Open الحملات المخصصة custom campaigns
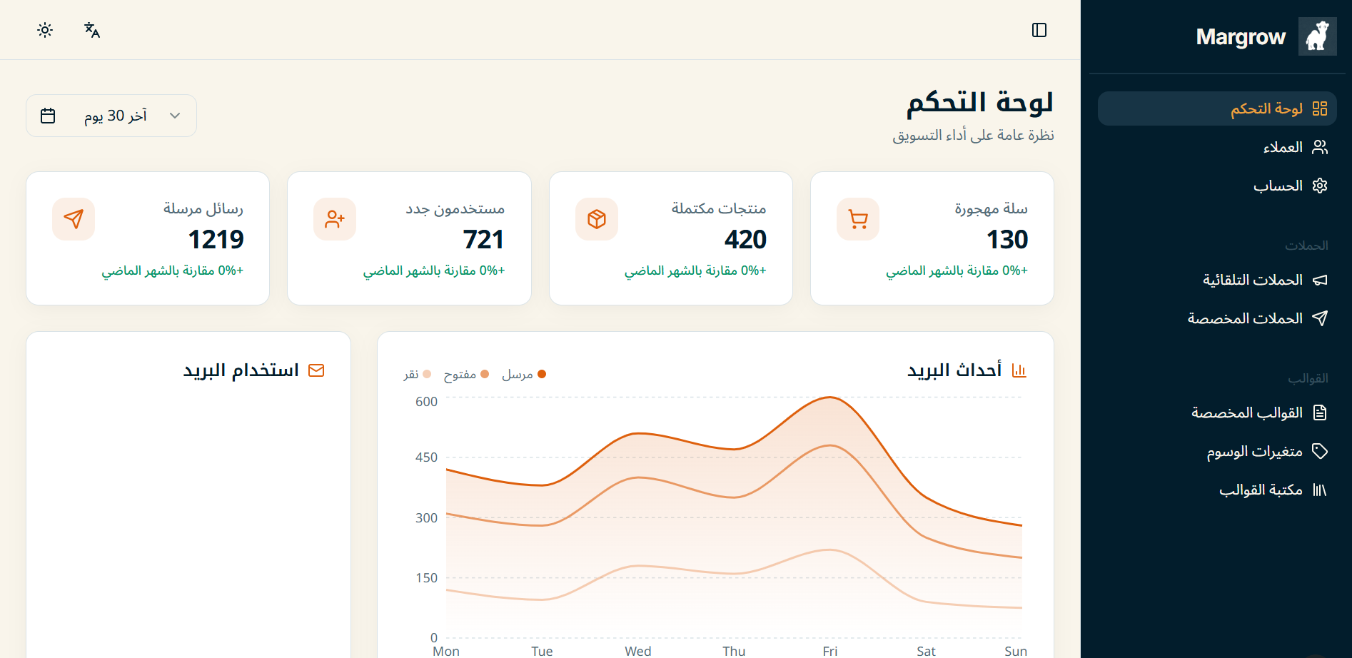 point(1217,318)
